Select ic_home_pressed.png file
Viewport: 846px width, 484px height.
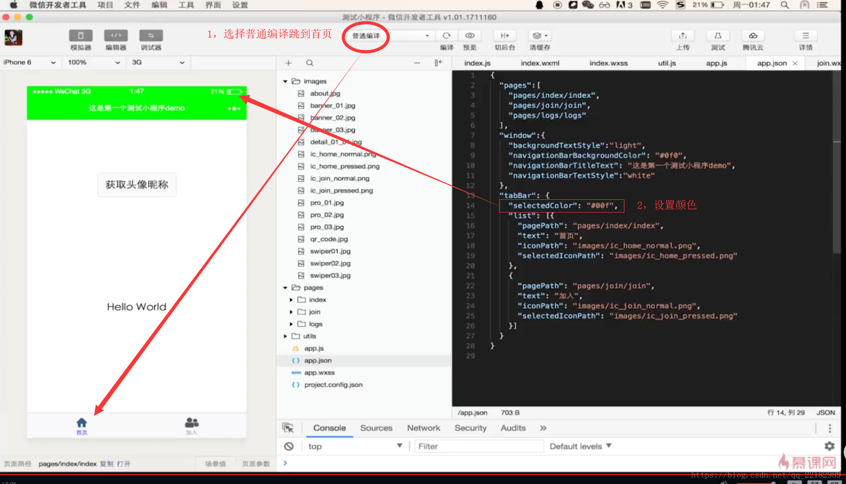tap(345, 166)
